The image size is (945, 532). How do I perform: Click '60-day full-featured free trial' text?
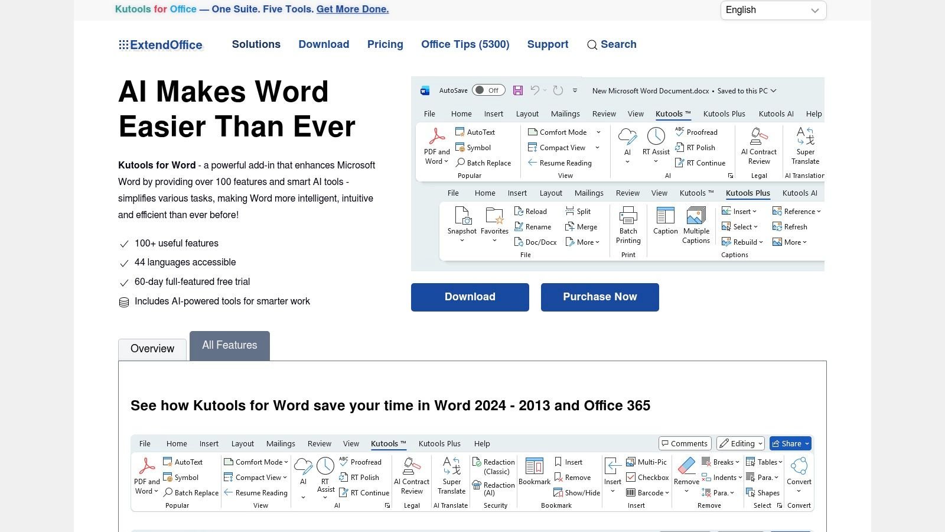click(192, 282)
